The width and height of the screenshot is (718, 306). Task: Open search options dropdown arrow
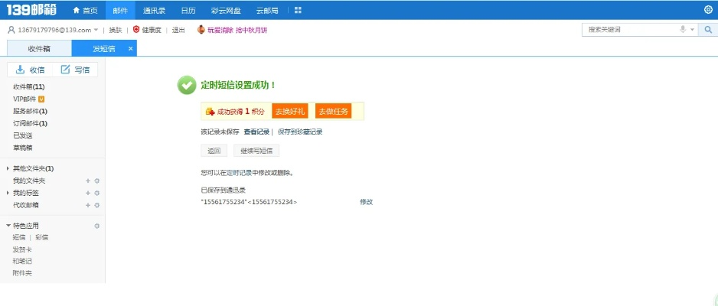click(x=693, y=30)
